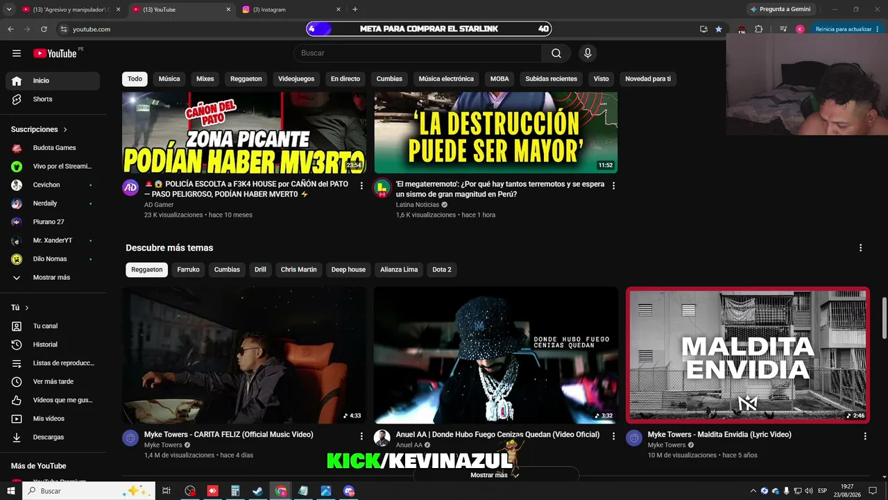
Task: Select the En directo filter chip
Action: pyautogui.click(x=345, y=79)
